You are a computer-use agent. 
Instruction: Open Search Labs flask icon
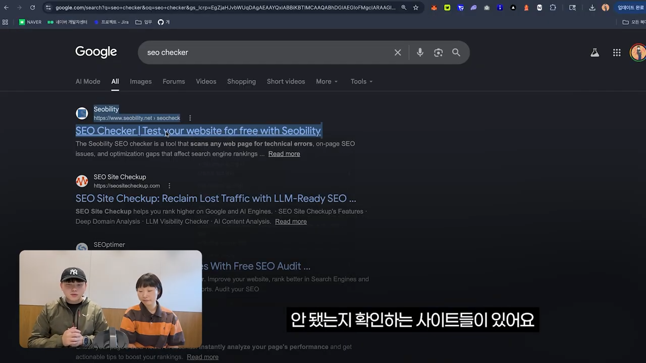pyautogui.click(x=595, y=52)
